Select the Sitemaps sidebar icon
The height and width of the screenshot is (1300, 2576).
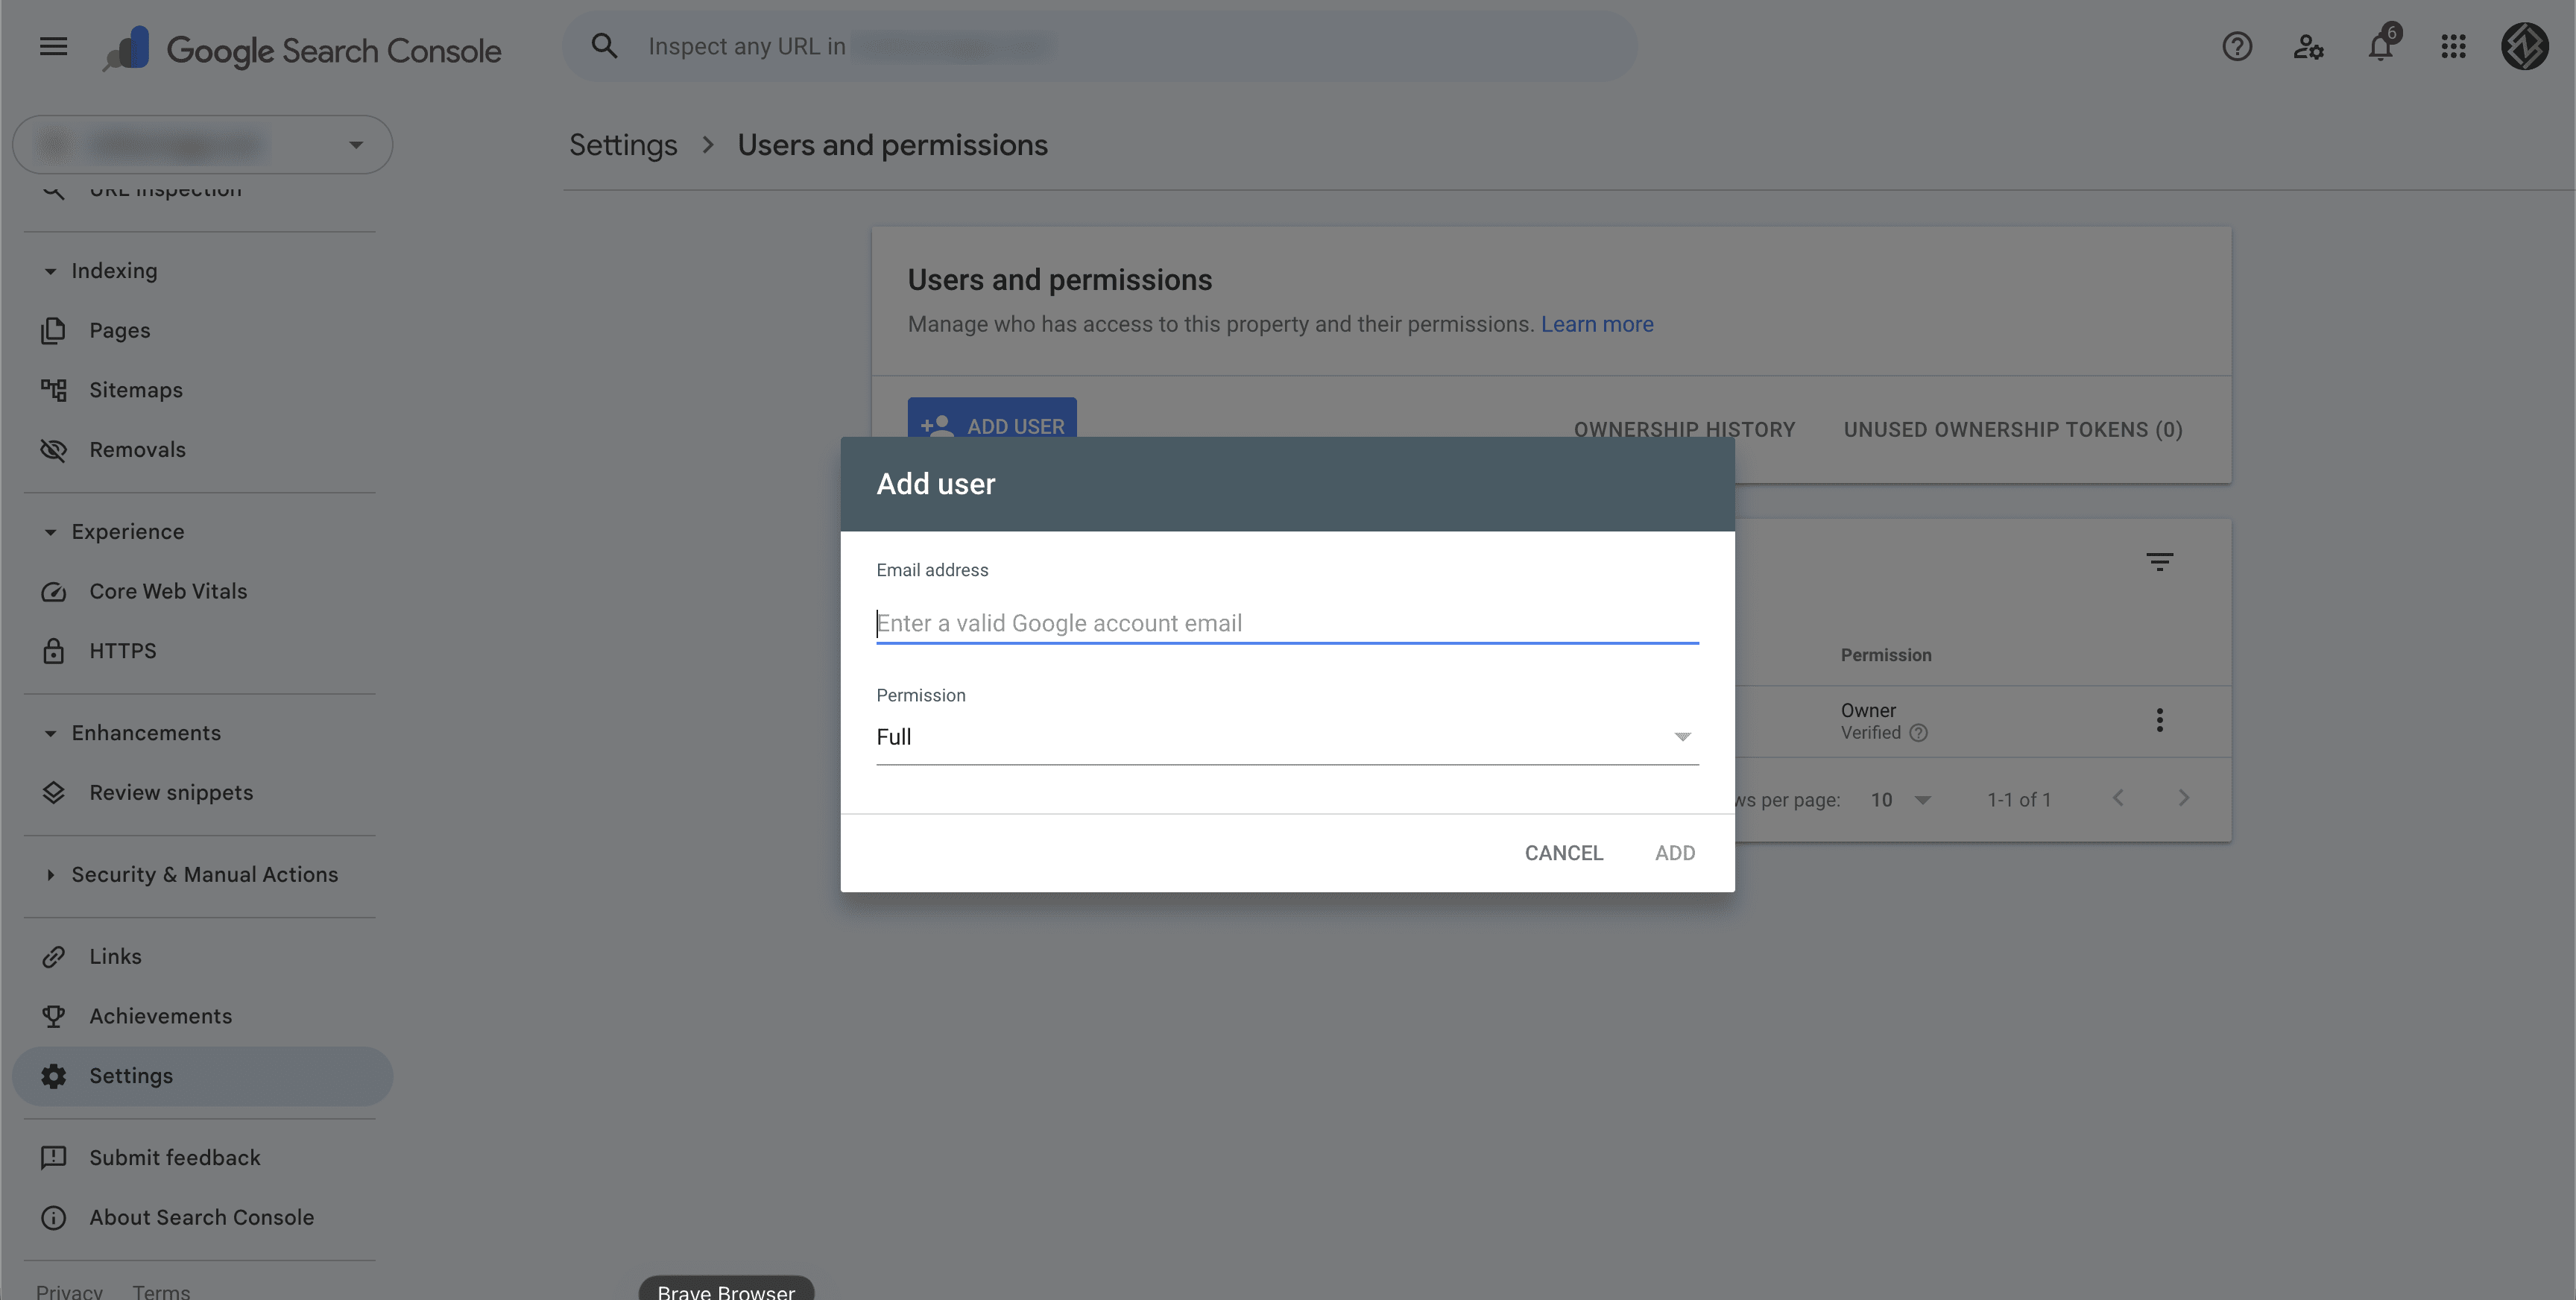click(x=53, y=389)
